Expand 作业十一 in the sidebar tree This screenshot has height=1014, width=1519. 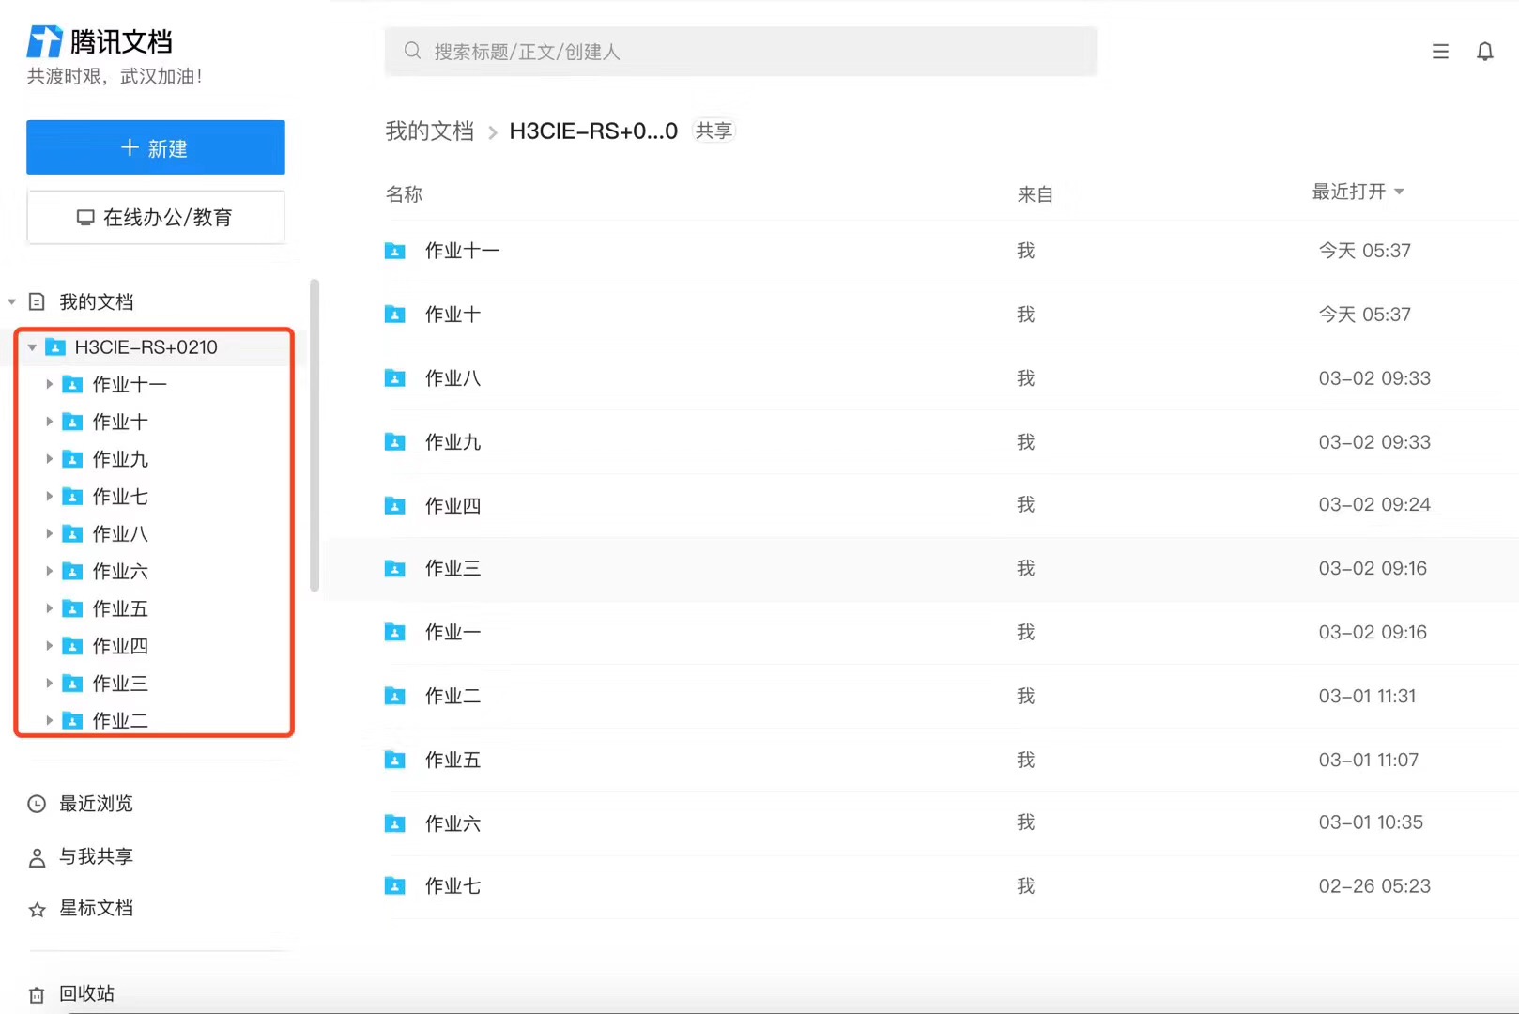click(x=49, y=384)
